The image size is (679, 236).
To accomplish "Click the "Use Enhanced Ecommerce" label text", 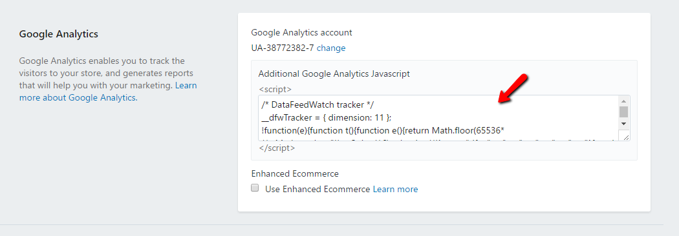I will (x=318, y=189).
